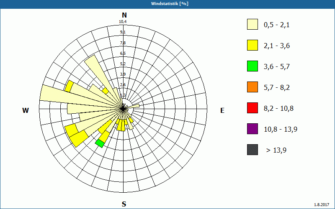The height and width of the screenshot is (209, 335).
Task: Click the dark gray > 13,9 legend swatch
Action: (x=253, y=150)
